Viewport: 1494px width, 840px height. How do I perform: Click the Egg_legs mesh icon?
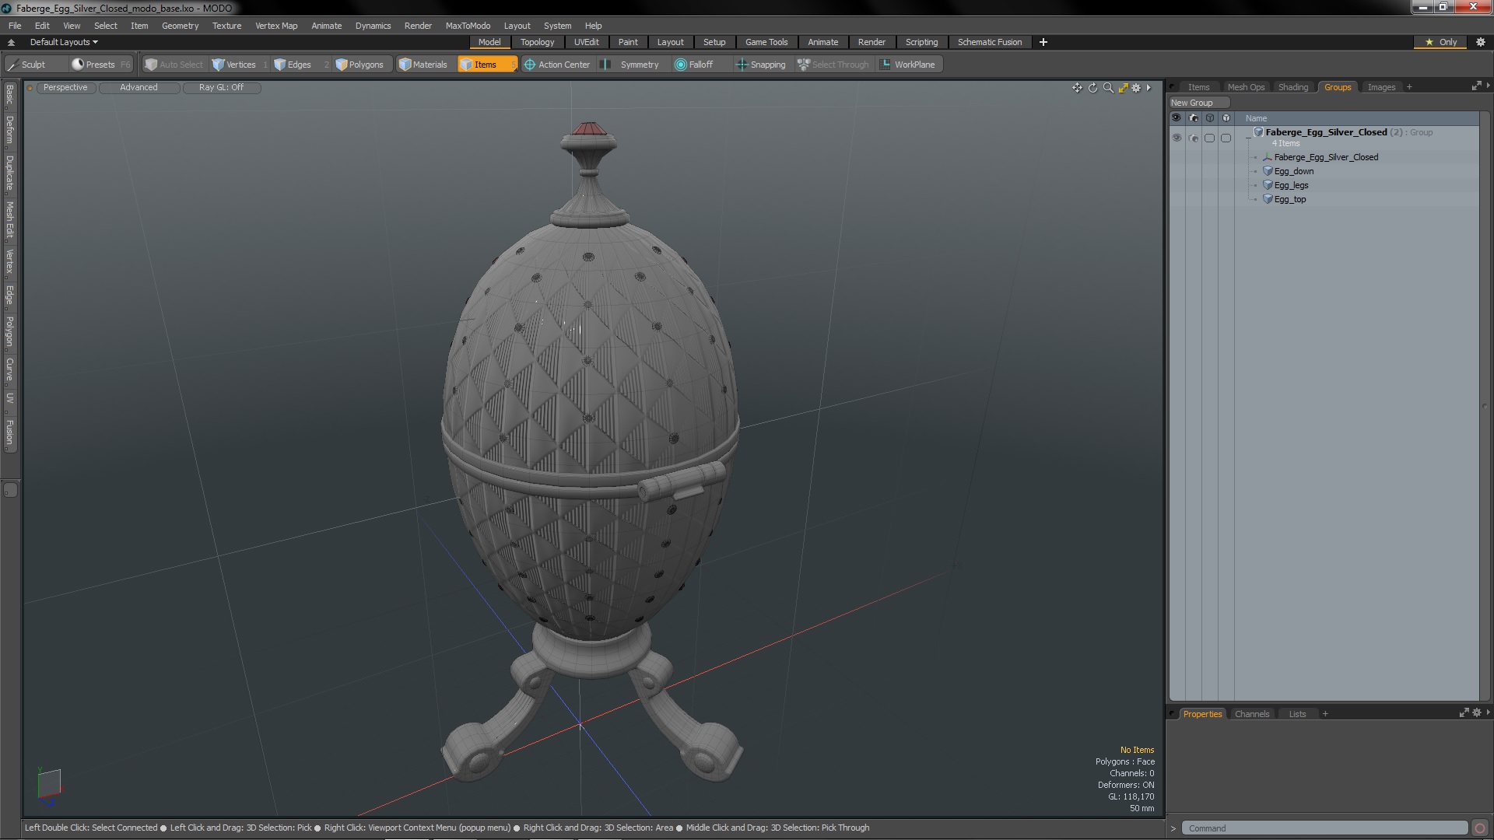coord(1268,185)
